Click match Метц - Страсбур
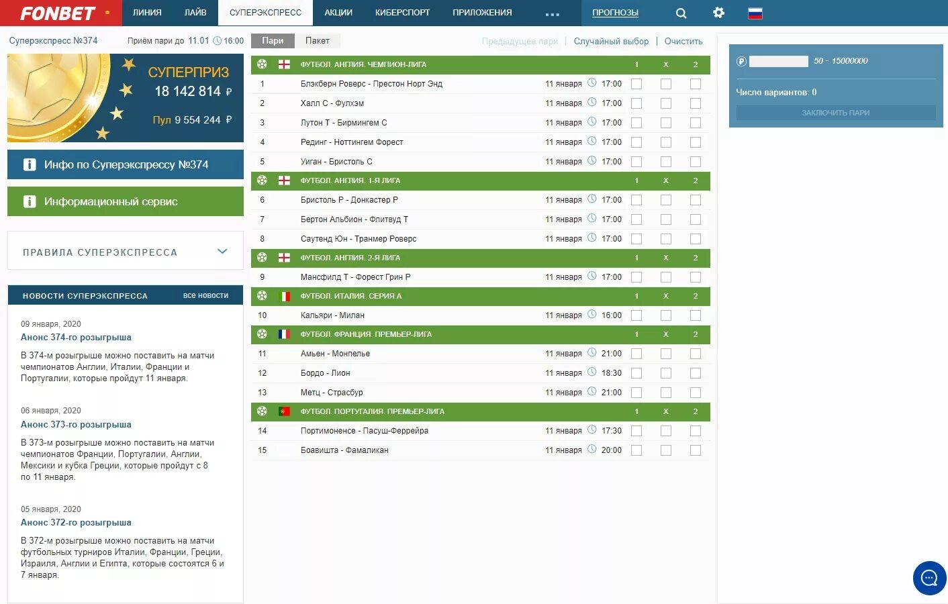 [332, 393]
